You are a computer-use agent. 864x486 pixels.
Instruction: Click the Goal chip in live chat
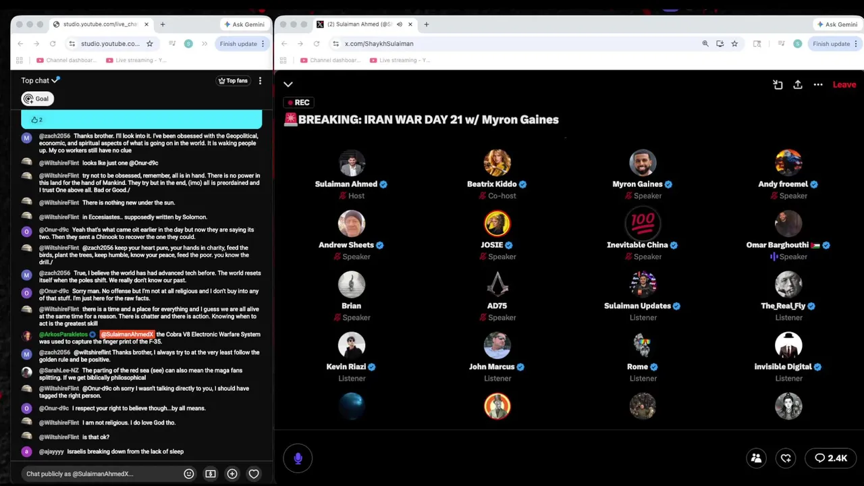(37, 99)
